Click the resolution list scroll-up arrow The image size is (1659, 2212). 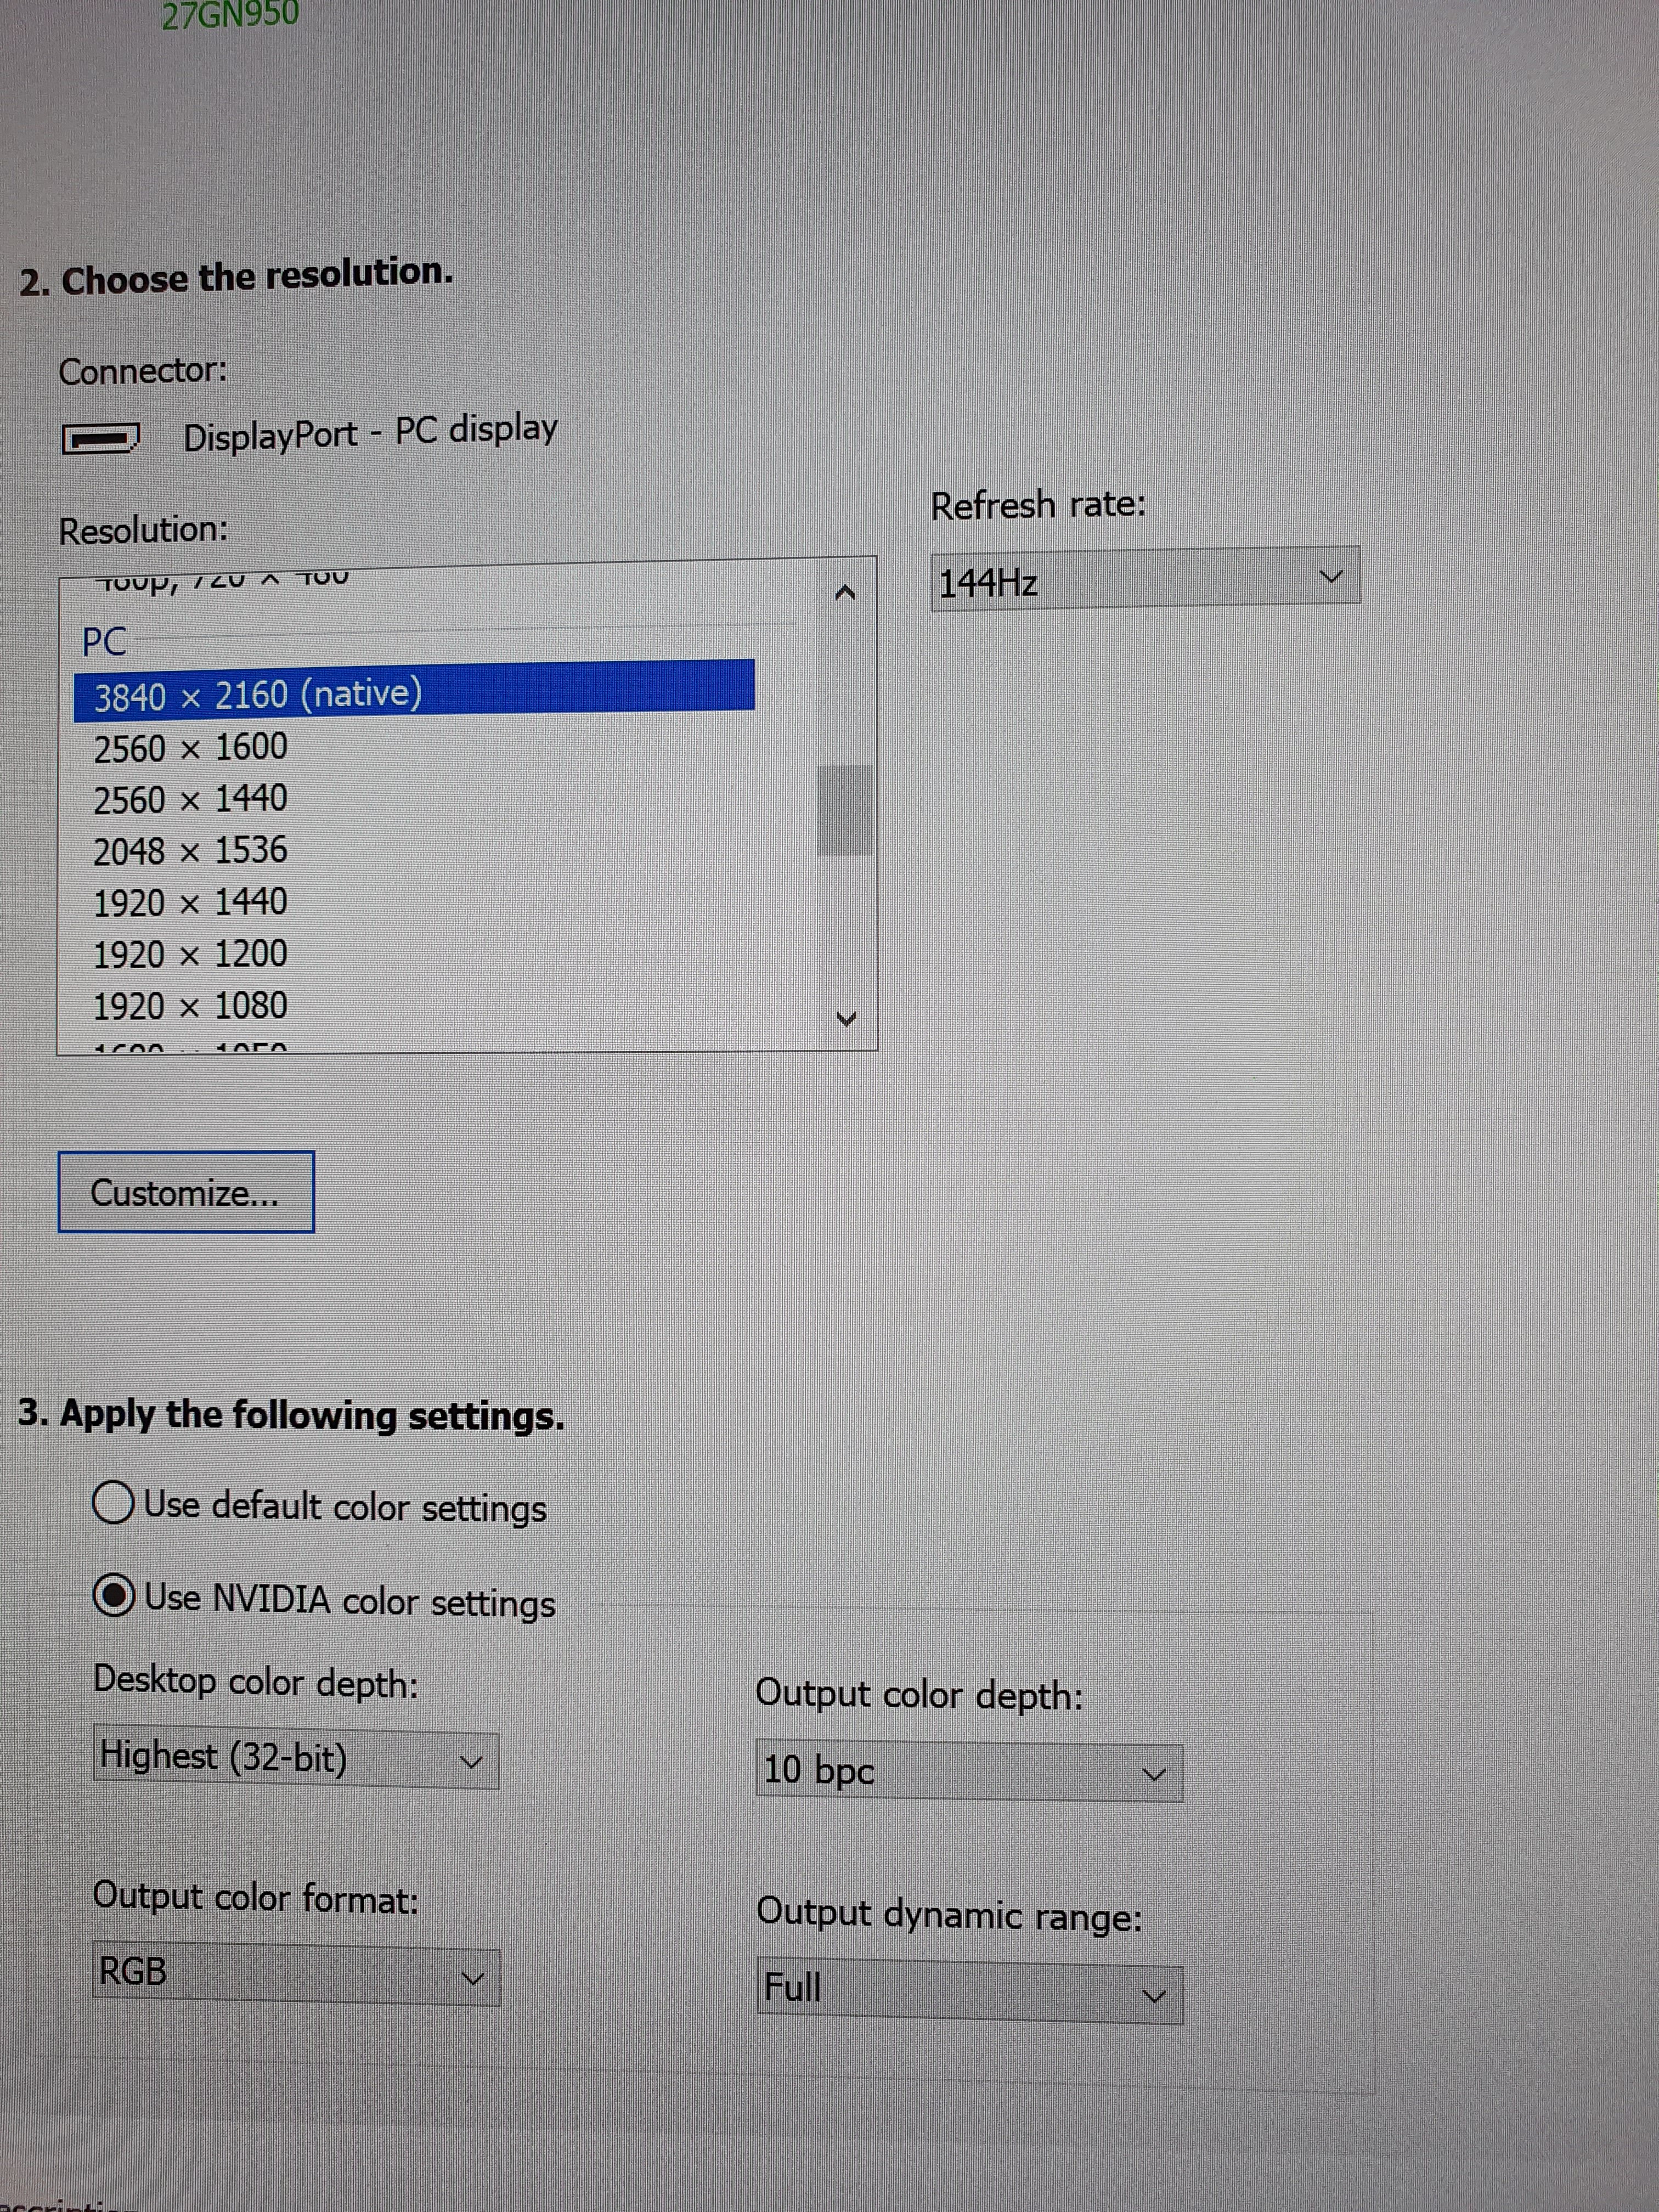pyautogui.click(x=845, y=593)
